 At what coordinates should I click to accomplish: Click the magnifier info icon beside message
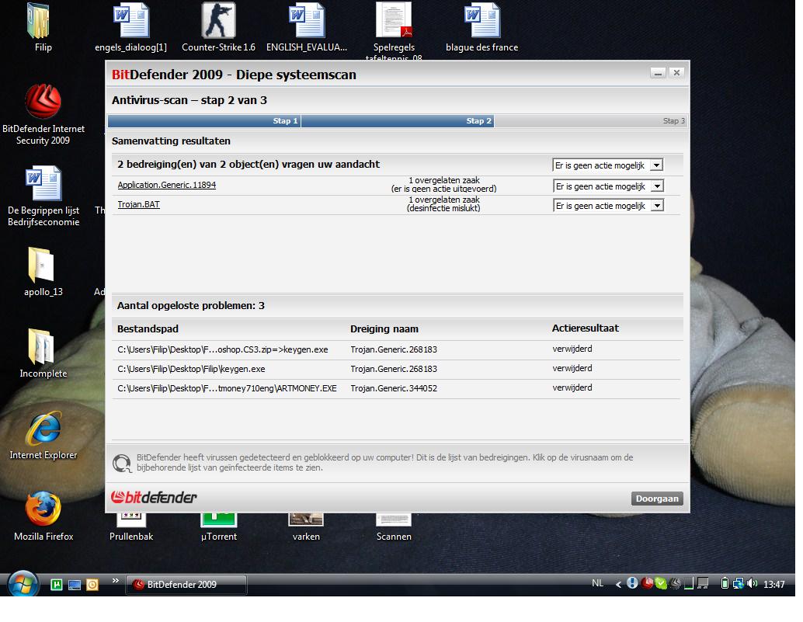(123, 464)
